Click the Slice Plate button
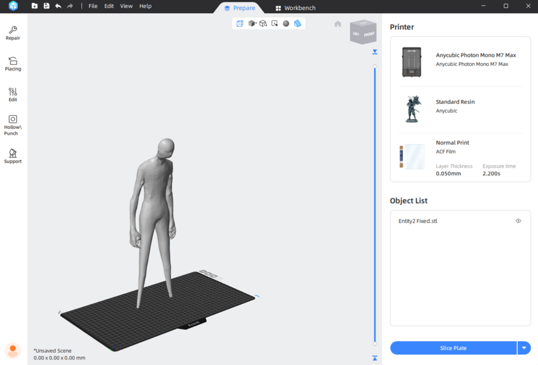Viewport: 538px width, 365px height. pyautogui.click(x=453, y=348)
